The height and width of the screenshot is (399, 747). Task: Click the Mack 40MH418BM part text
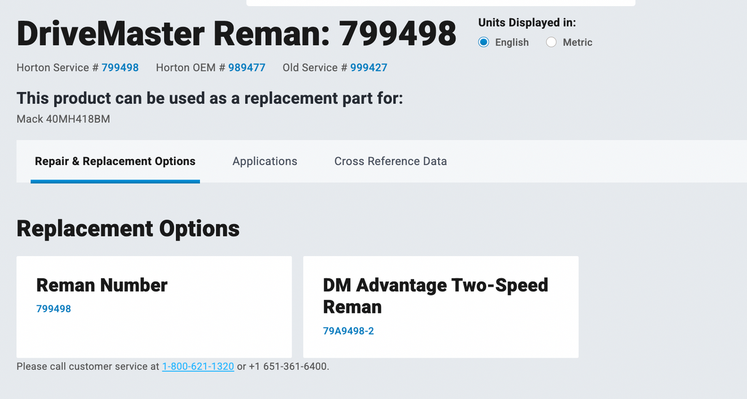(x=63, y=119)
